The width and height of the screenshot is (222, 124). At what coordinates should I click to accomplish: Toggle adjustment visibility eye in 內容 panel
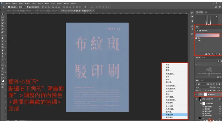(216, 54)
